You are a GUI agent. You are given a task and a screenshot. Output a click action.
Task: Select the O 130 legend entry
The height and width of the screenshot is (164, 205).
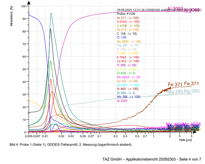[x=121, y=37]
